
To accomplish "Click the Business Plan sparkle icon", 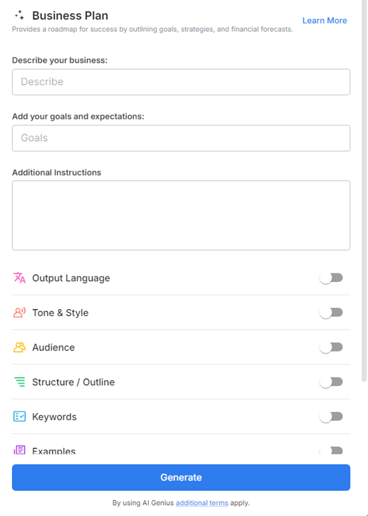I will tap(18, 15).
